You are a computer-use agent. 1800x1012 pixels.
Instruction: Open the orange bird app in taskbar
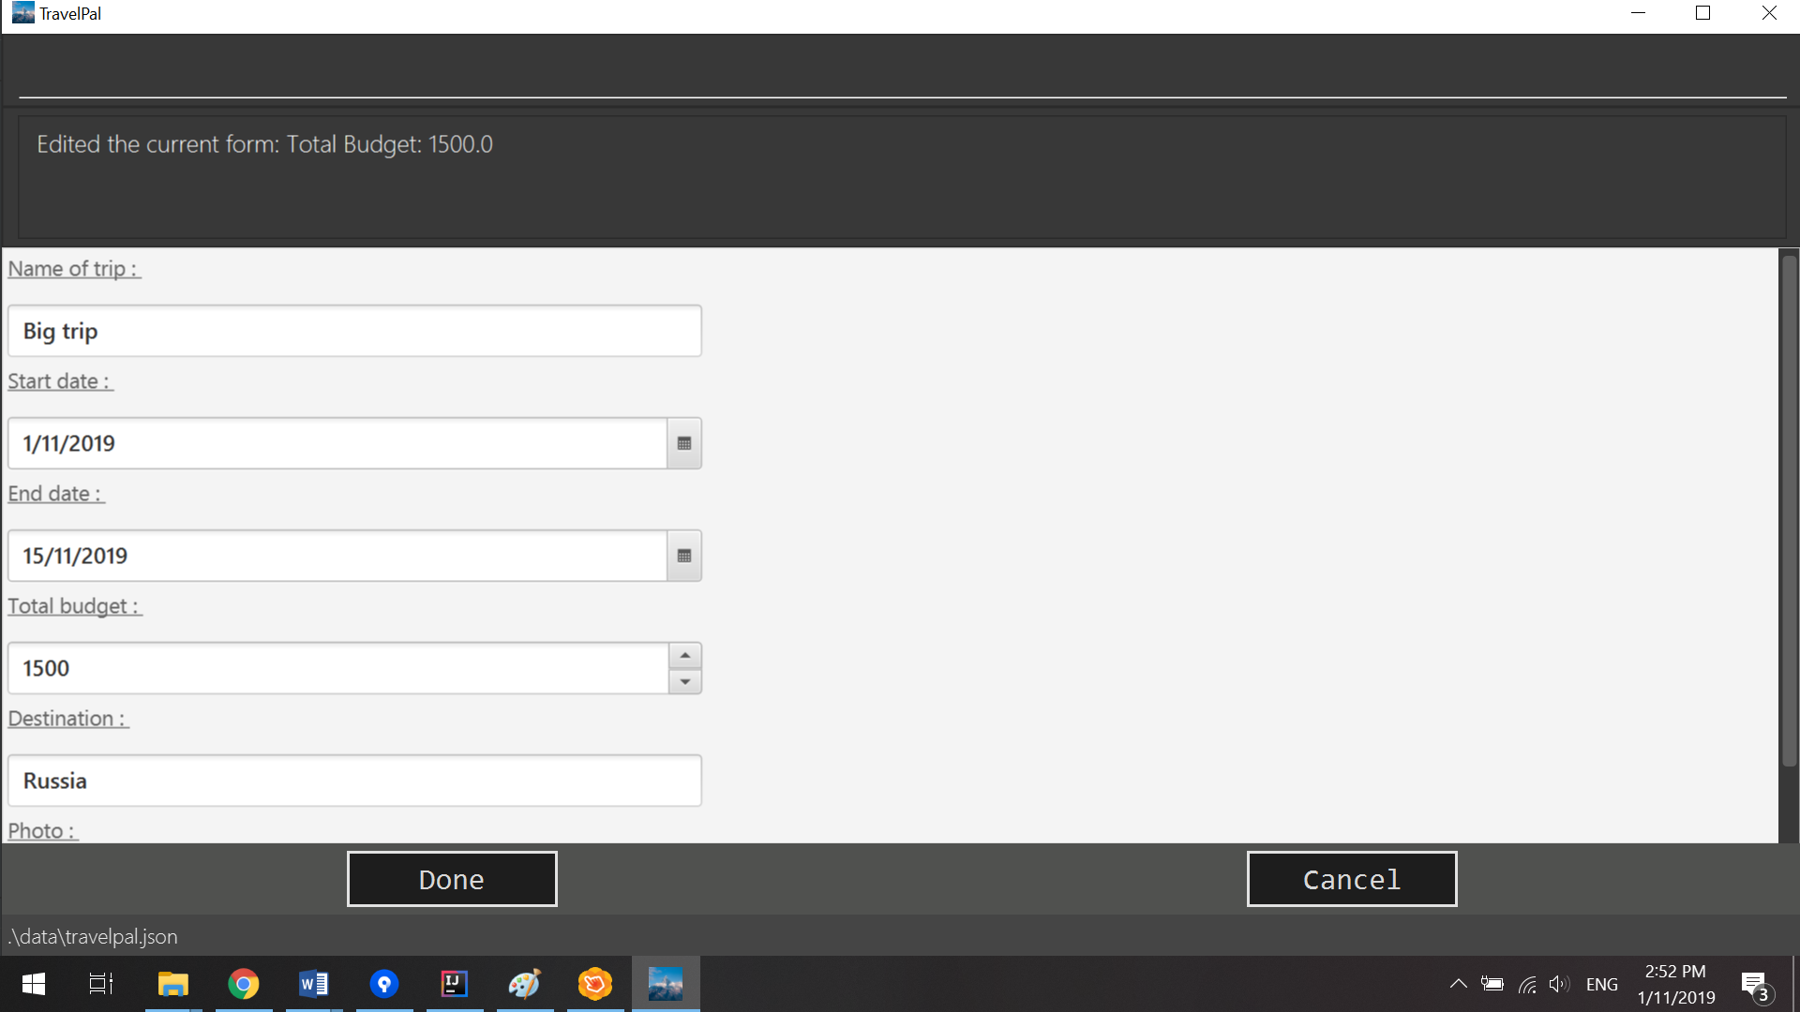595,984
